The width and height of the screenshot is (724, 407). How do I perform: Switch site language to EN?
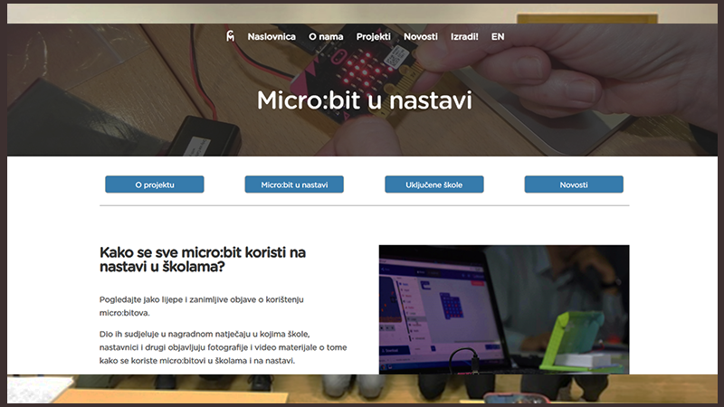click(498, 36)
